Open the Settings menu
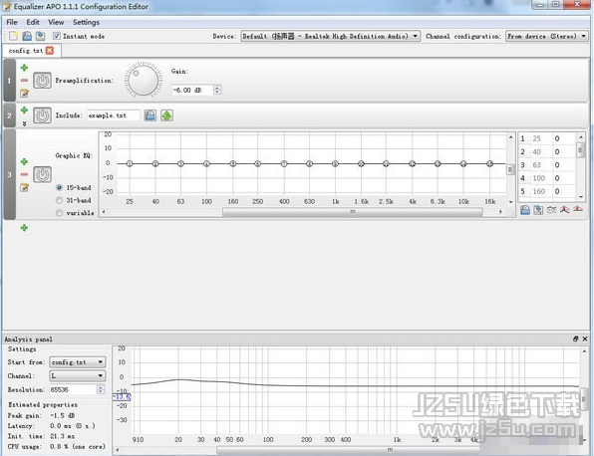Screen dimensions: 594x456 point(86,22)
